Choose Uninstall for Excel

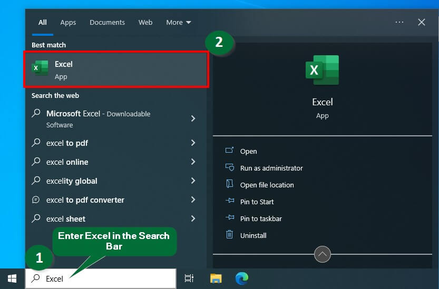pos(253,235)
